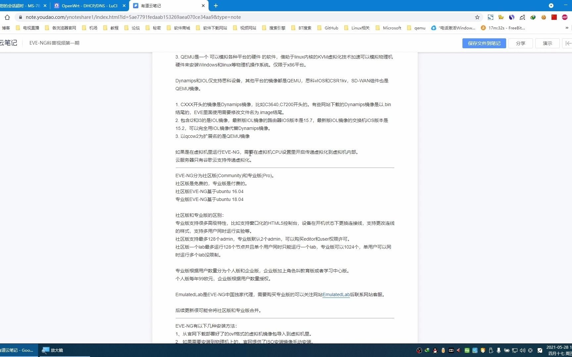This screenshot has width=572, height=357.
Task: Click the green globe download manager extension
Action: (x=533, y=17)
